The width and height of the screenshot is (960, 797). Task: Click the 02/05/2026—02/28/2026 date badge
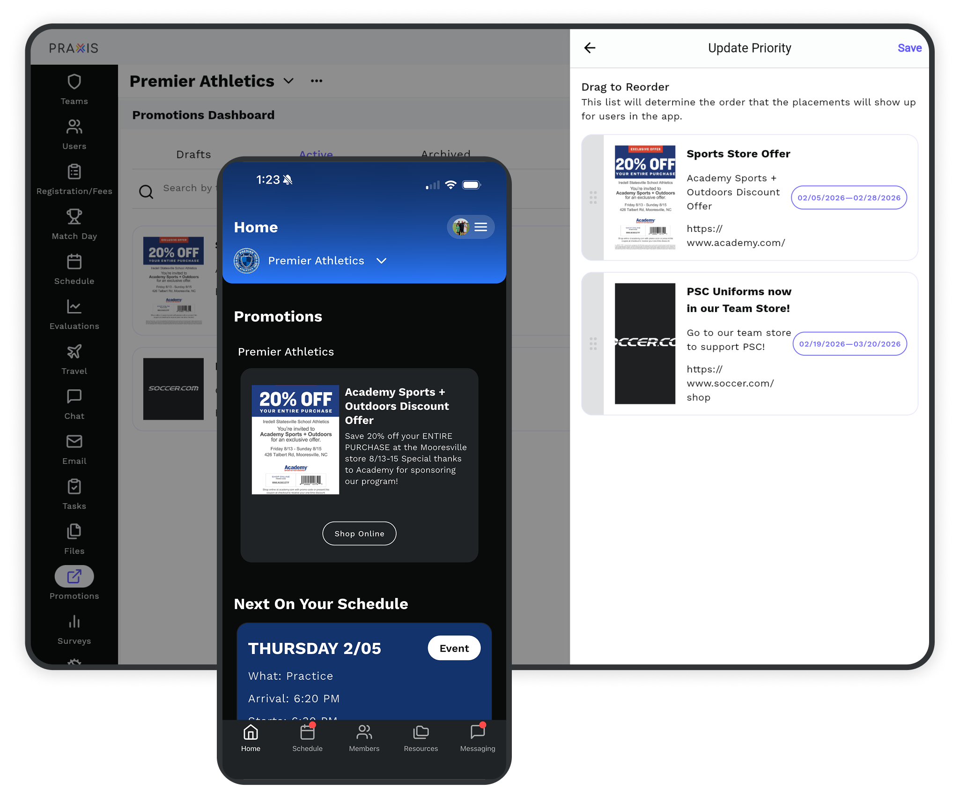(x=849, y=198)
